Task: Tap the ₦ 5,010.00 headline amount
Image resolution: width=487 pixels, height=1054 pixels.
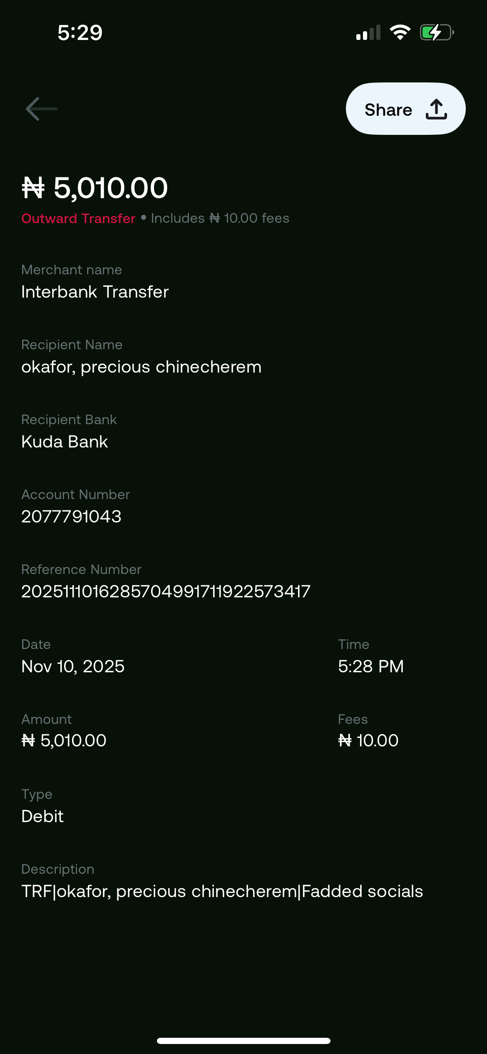Action: (x=95, y=188)
